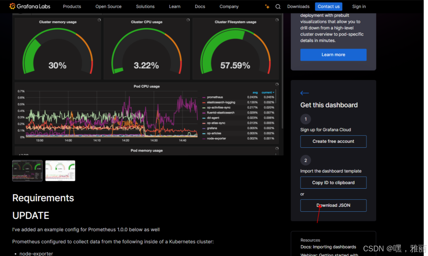Click the Requirements heading
The width and height of the screenshot is (428, 256).
(43, 198)
